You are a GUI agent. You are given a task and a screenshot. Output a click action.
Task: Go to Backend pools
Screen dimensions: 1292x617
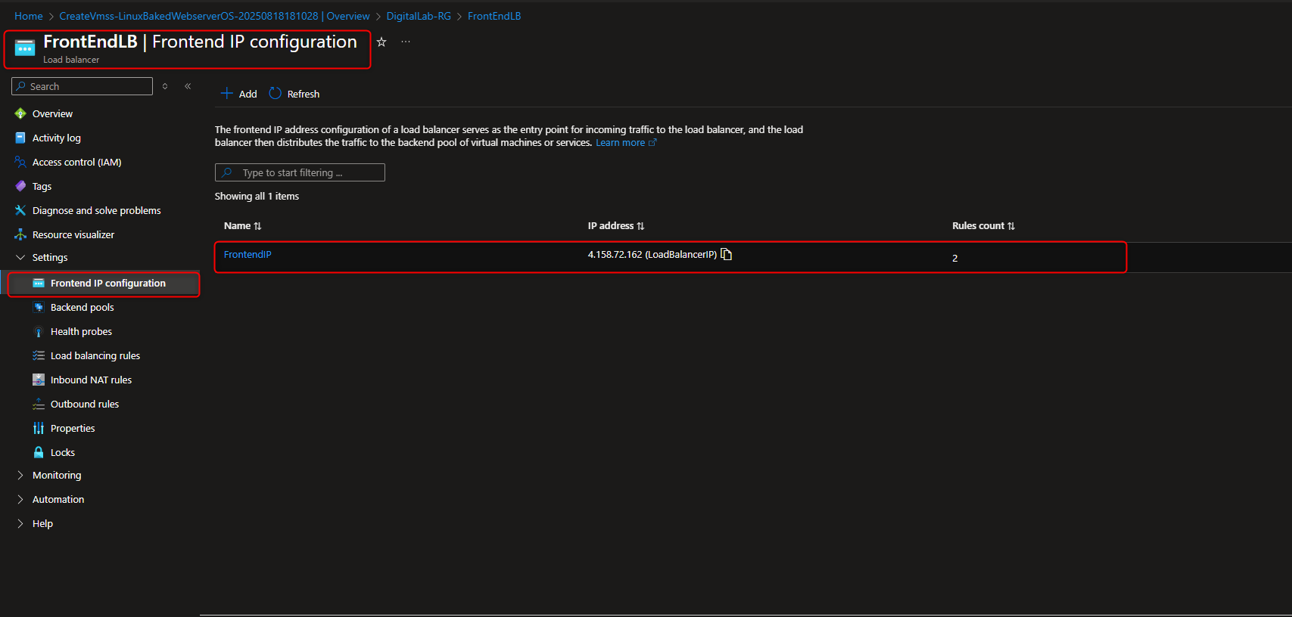pyautogui.click(x=83, y=307)
